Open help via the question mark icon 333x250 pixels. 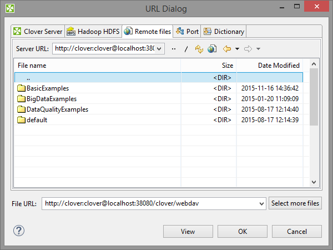tap(19, 231)
